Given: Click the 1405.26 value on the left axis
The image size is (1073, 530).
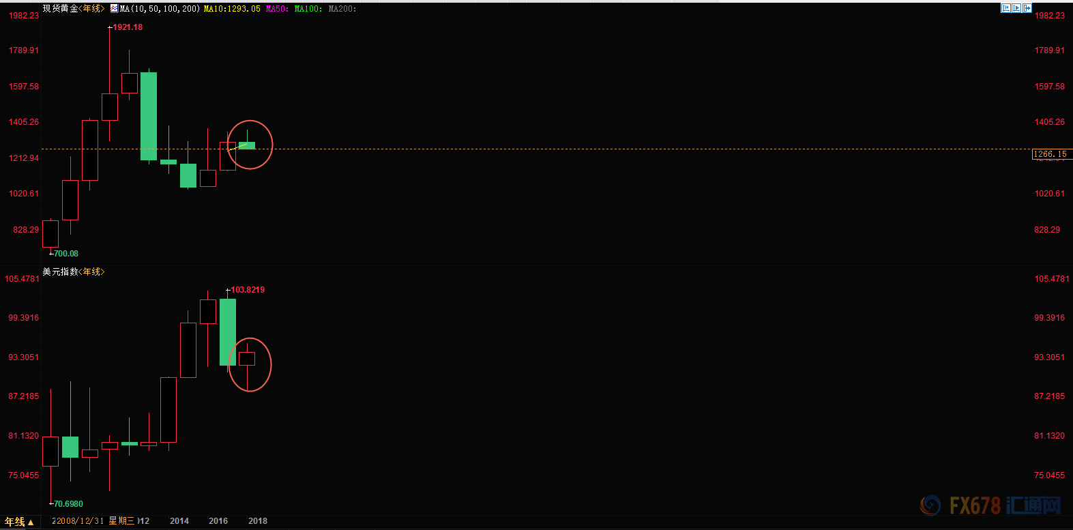Looking at the screenshot, I should (24, 122).
